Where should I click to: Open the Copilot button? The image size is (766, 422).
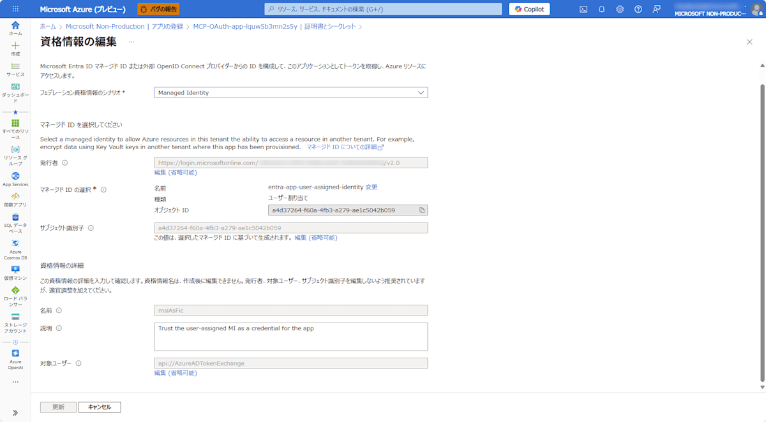click(x=529, y=9)
